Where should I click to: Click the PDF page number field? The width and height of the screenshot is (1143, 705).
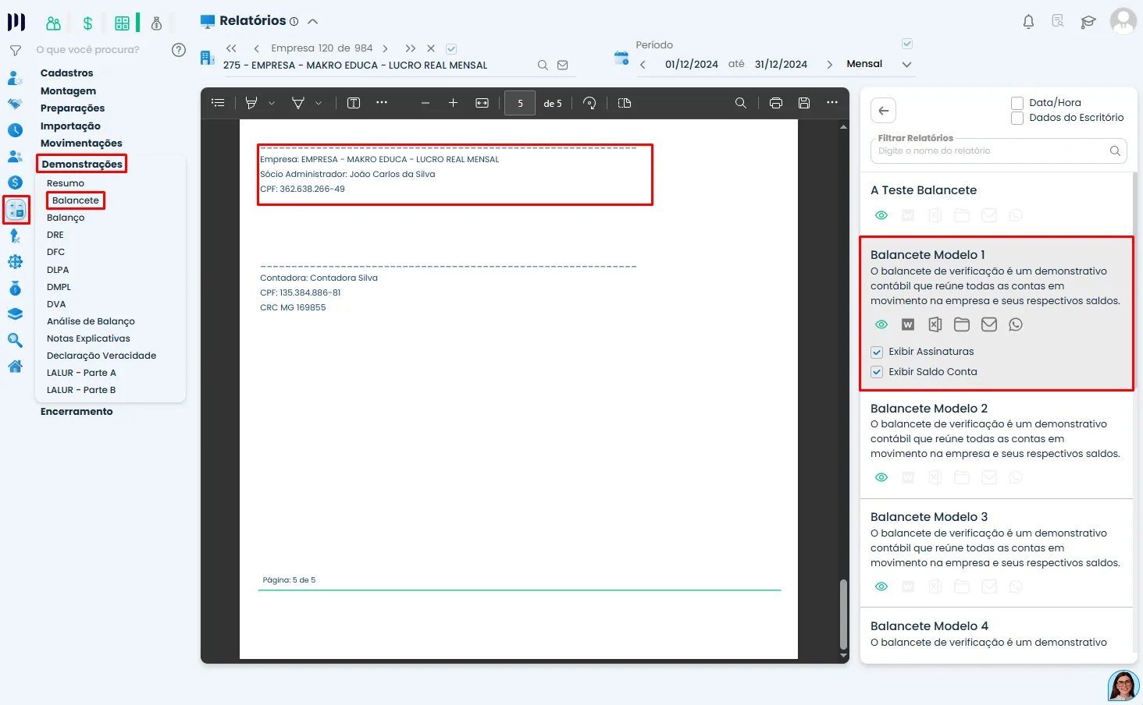tap(520, 103)
